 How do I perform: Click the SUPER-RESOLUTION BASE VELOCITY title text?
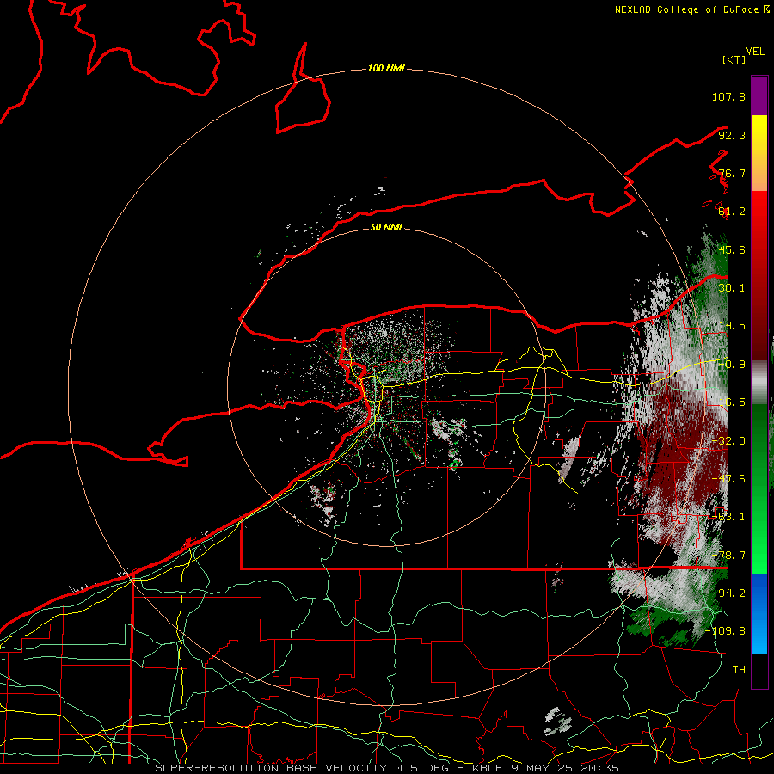point(271,768)
